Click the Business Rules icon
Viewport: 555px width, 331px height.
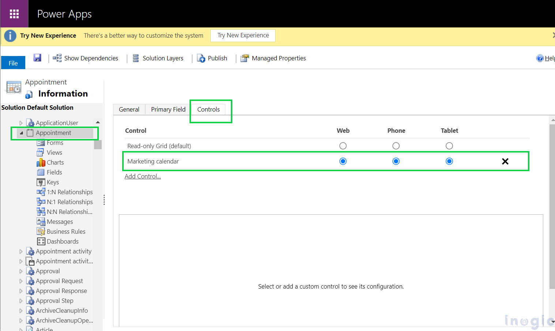tap(41, 232)
